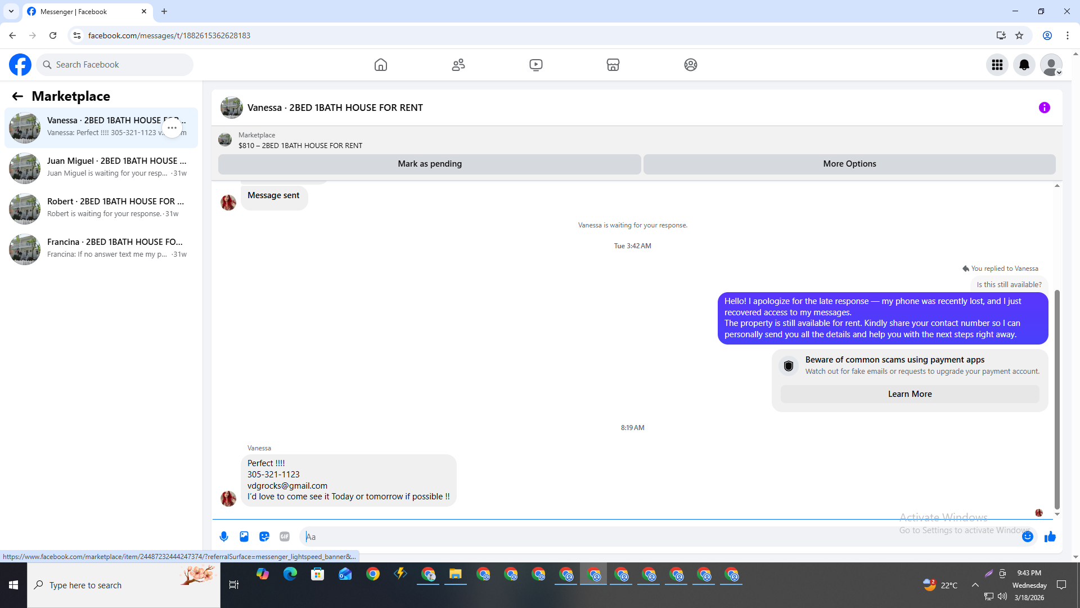Image resolution: width=1080 pixels, height=608 pixels.
Task: Open the GIF picker icon
Action: (x=285, y=537)
